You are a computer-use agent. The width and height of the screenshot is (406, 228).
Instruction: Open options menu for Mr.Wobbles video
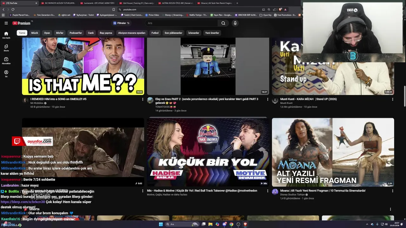point(142,99)
